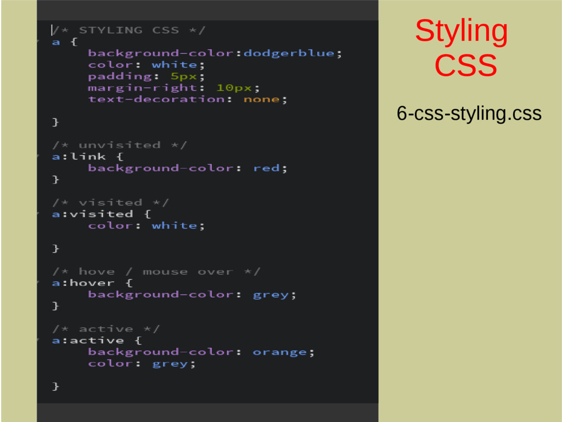
Task: Click 'color: grey;' in the a:active rule
Action: [142, 364]
